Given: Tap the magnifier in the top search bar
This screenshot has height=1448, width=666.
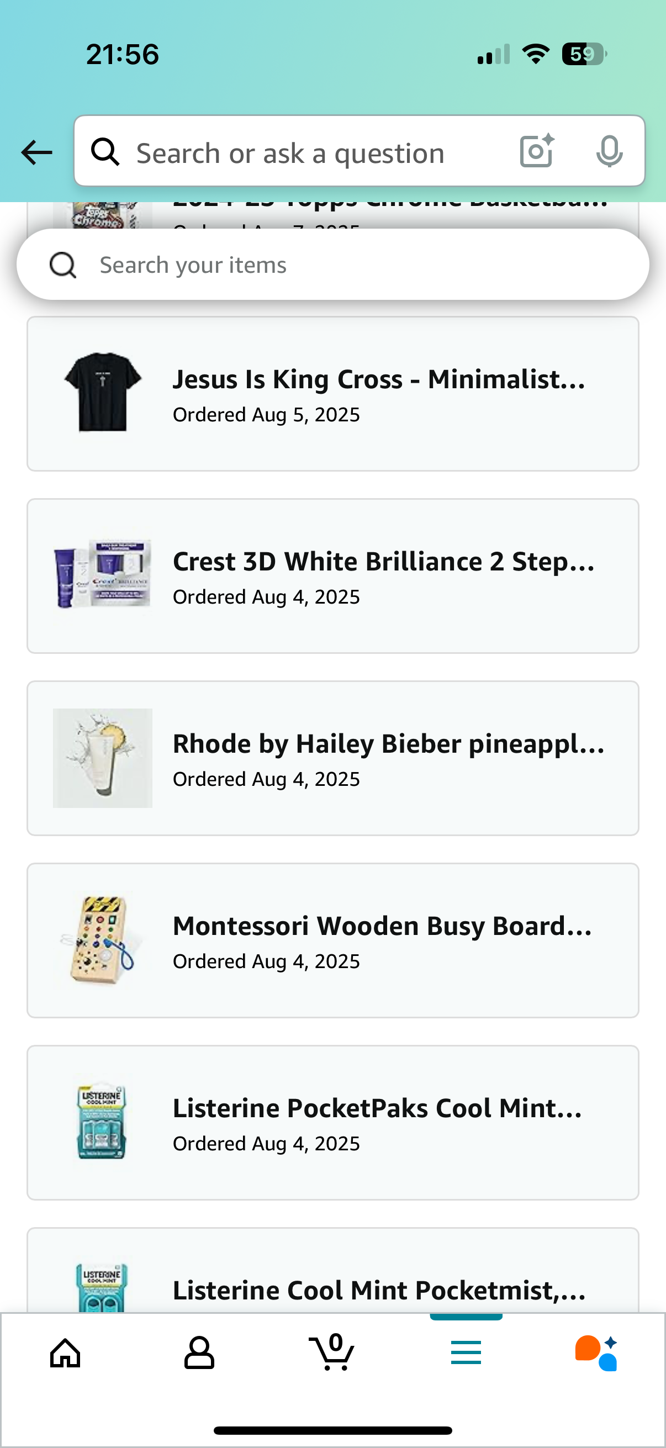Looking at the screenshot, I should pos(105,152).
